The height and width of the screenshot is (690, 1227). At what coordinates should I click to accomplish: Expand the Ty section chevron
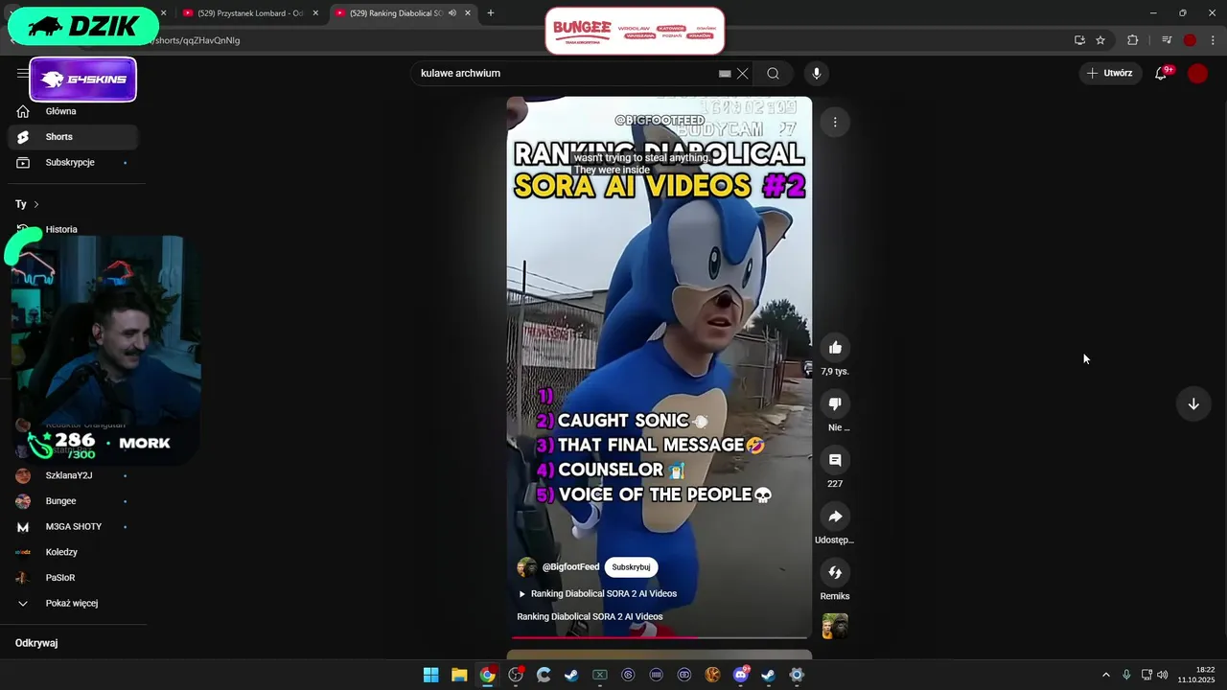35,204
